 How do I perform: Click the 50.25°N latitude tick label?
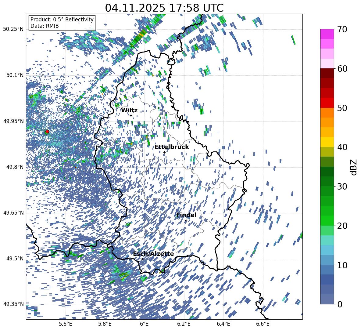click(x=13, y=29)
